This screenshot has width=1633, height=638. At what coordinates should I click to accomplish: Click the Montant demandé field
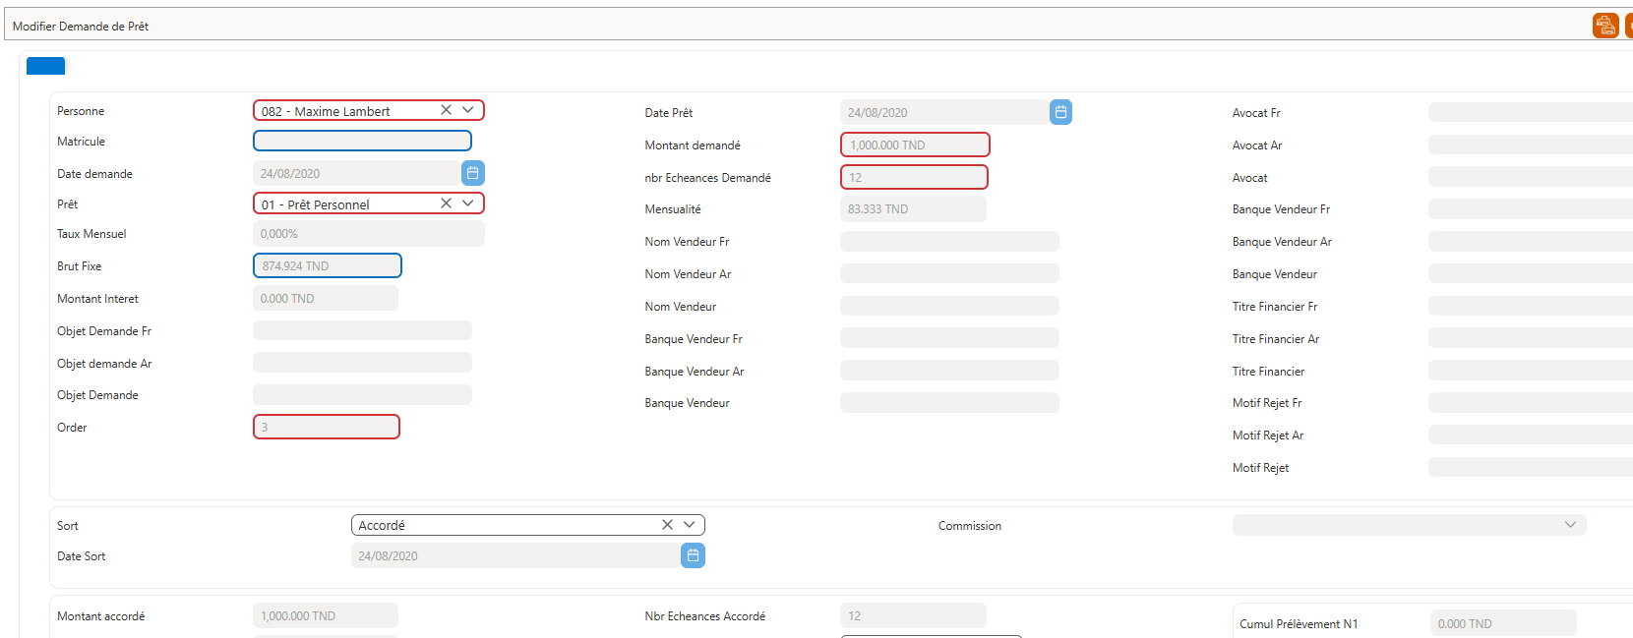(x=915, y=145)
